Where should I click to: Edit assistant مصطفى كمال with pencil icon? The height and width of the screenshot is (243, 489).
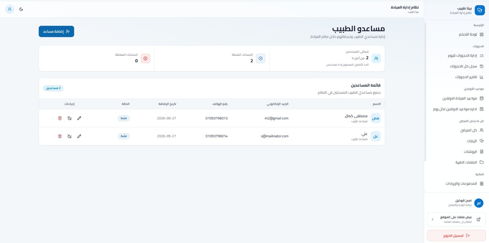[79, 118]
